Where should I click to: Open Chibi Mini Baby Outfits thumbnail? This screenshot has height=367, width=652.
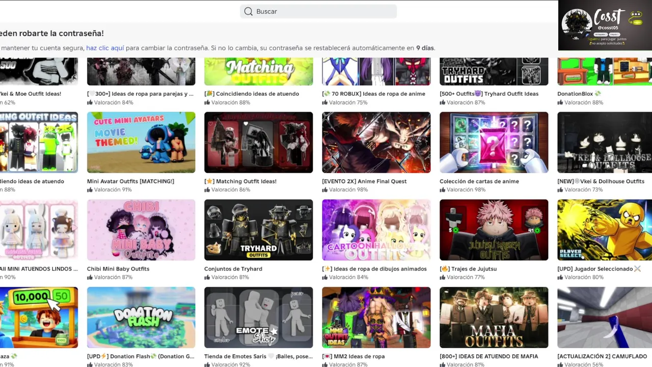[x=141, y=230]
